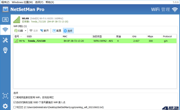Open the 帮助(X) menu
This screenshot has width=180, height=110.
[50, 2]
